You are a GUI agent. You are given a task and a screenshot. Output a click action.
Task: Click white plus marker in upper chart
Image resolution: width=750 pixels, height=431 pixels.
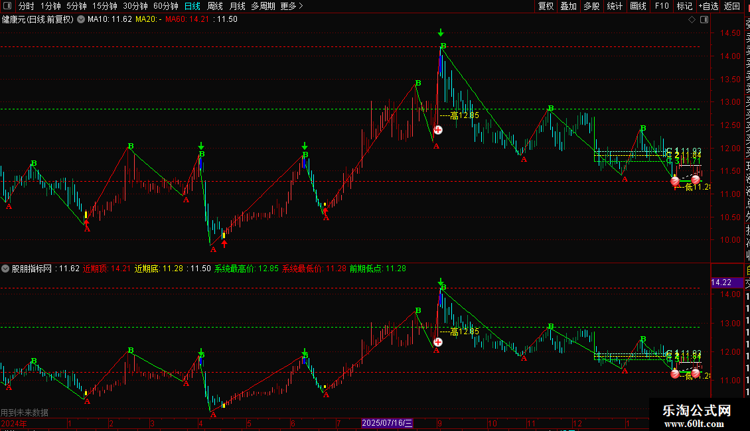[x=438, y=130]
